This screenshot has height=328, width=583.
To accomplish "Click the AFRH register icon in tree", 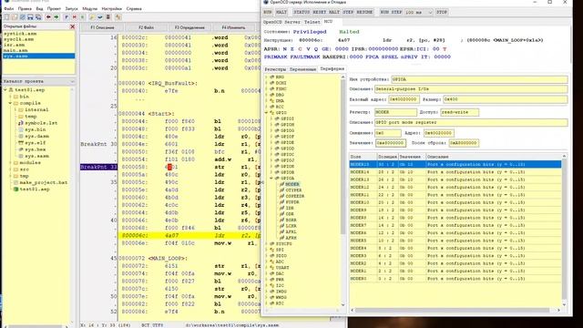I will click(x=281, y=238).
